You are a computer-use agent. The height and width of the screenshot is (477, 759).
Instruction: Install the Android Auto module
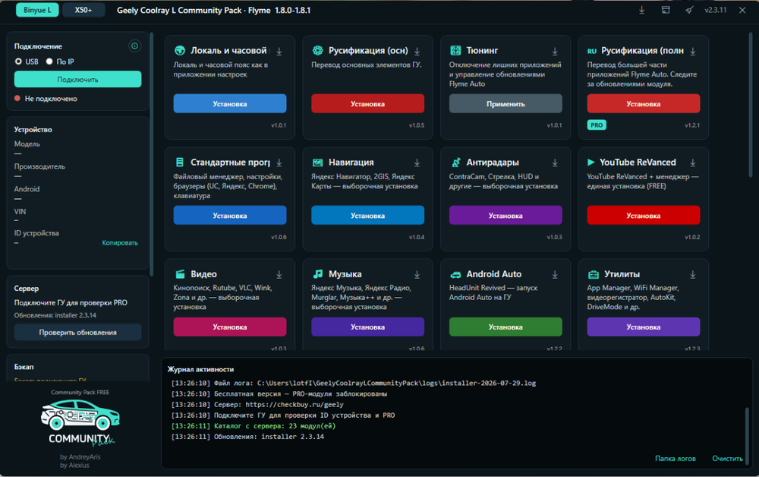505,327
